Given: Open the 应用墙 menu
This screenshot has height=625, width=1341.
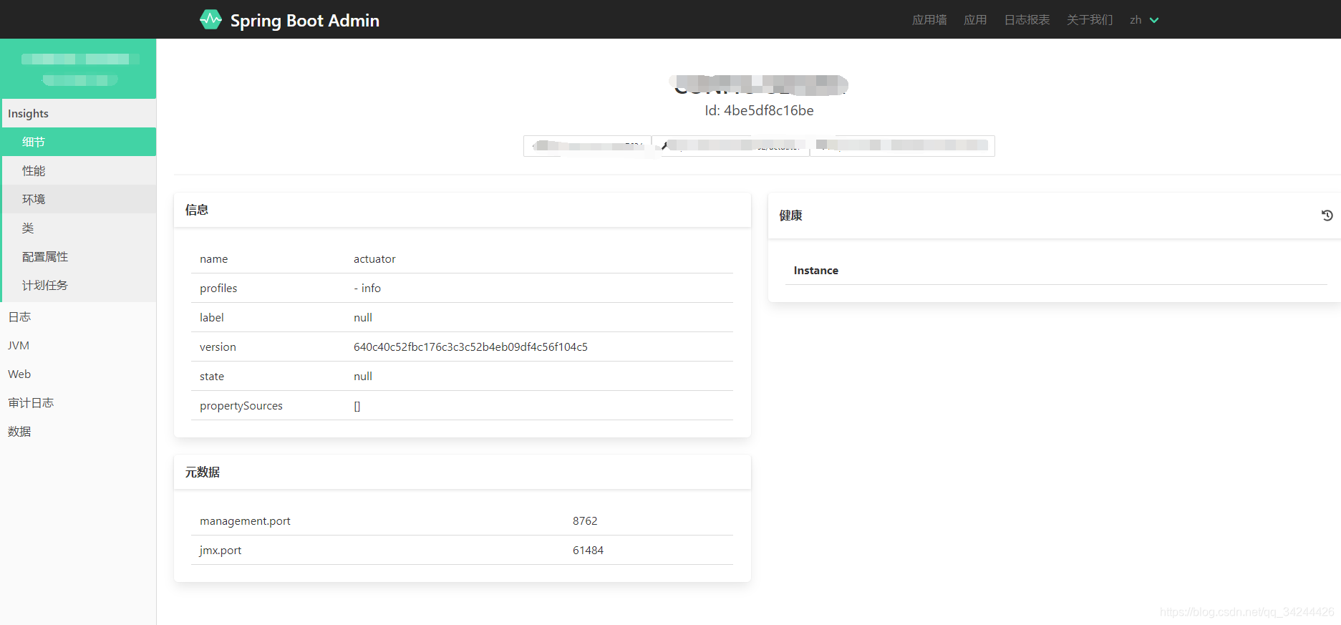Looking at the screenshot, I should click(929, 20).
